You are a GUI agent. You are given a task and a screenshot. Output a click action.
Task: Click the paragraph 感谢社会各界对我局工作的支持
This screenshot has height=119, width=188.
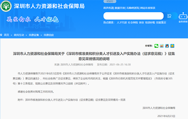point(36,92)
